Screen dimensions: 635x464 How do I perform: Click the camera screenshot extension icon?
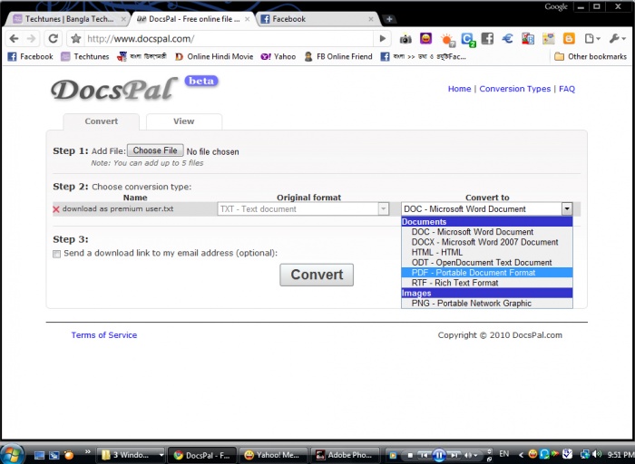coord(405,39)
